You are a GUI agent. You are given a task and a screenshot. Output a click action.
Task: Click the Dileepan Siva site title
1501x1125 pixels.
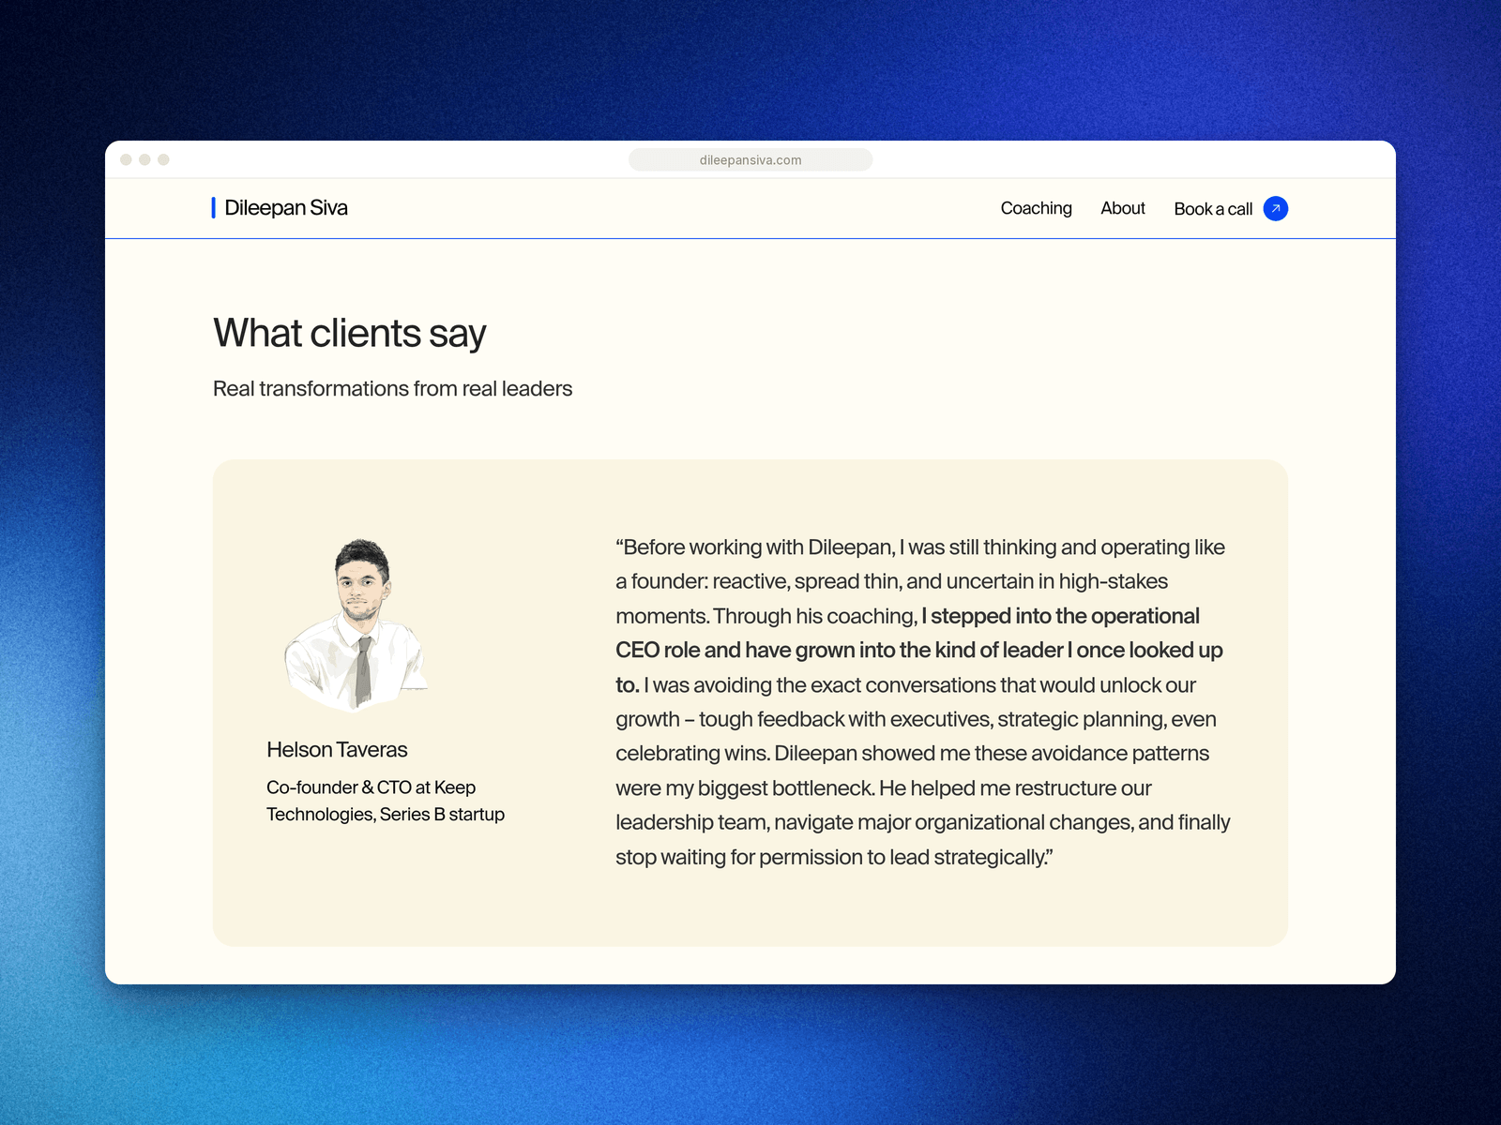click(286, 208)
